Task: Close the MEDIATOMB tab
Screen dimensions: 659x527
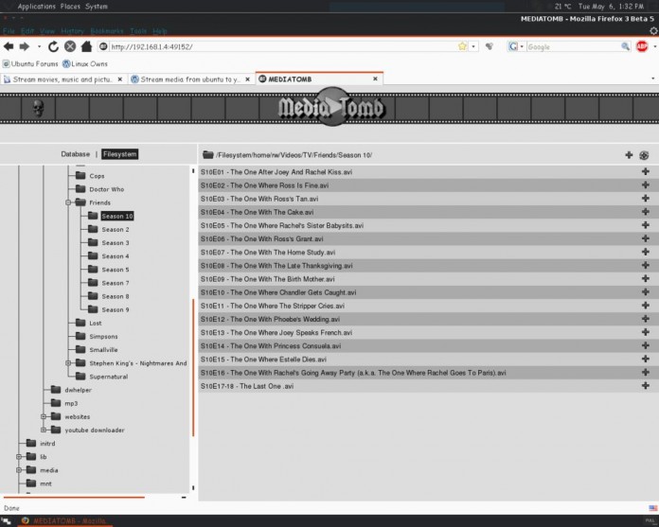Action: click(375, 79)
